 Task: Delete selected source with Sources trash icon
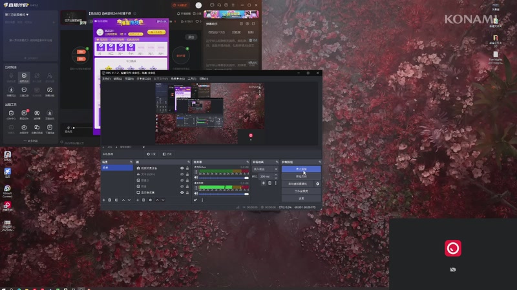click(143, 200)
